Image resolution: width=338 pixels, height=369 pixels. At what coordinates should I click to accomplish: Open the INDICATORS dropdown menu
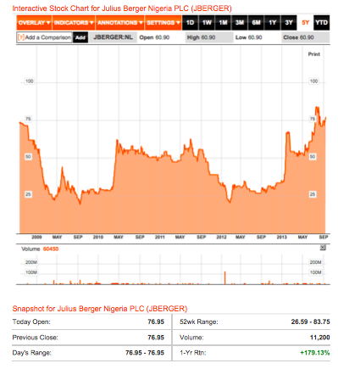74,23
